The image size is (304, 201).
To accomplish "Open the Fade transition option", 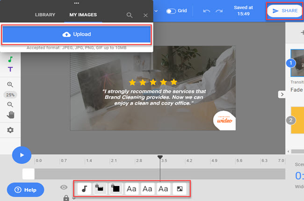I will pyautogui.click(x=297, y=90).
